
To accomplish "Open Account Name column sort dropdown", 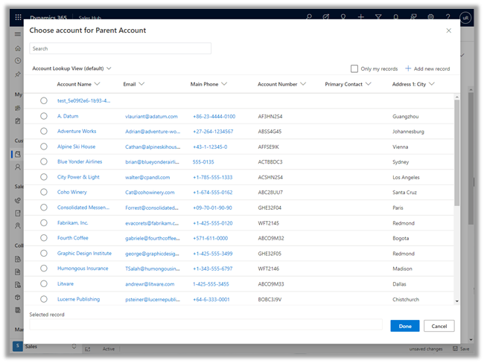I will (98, 84).
